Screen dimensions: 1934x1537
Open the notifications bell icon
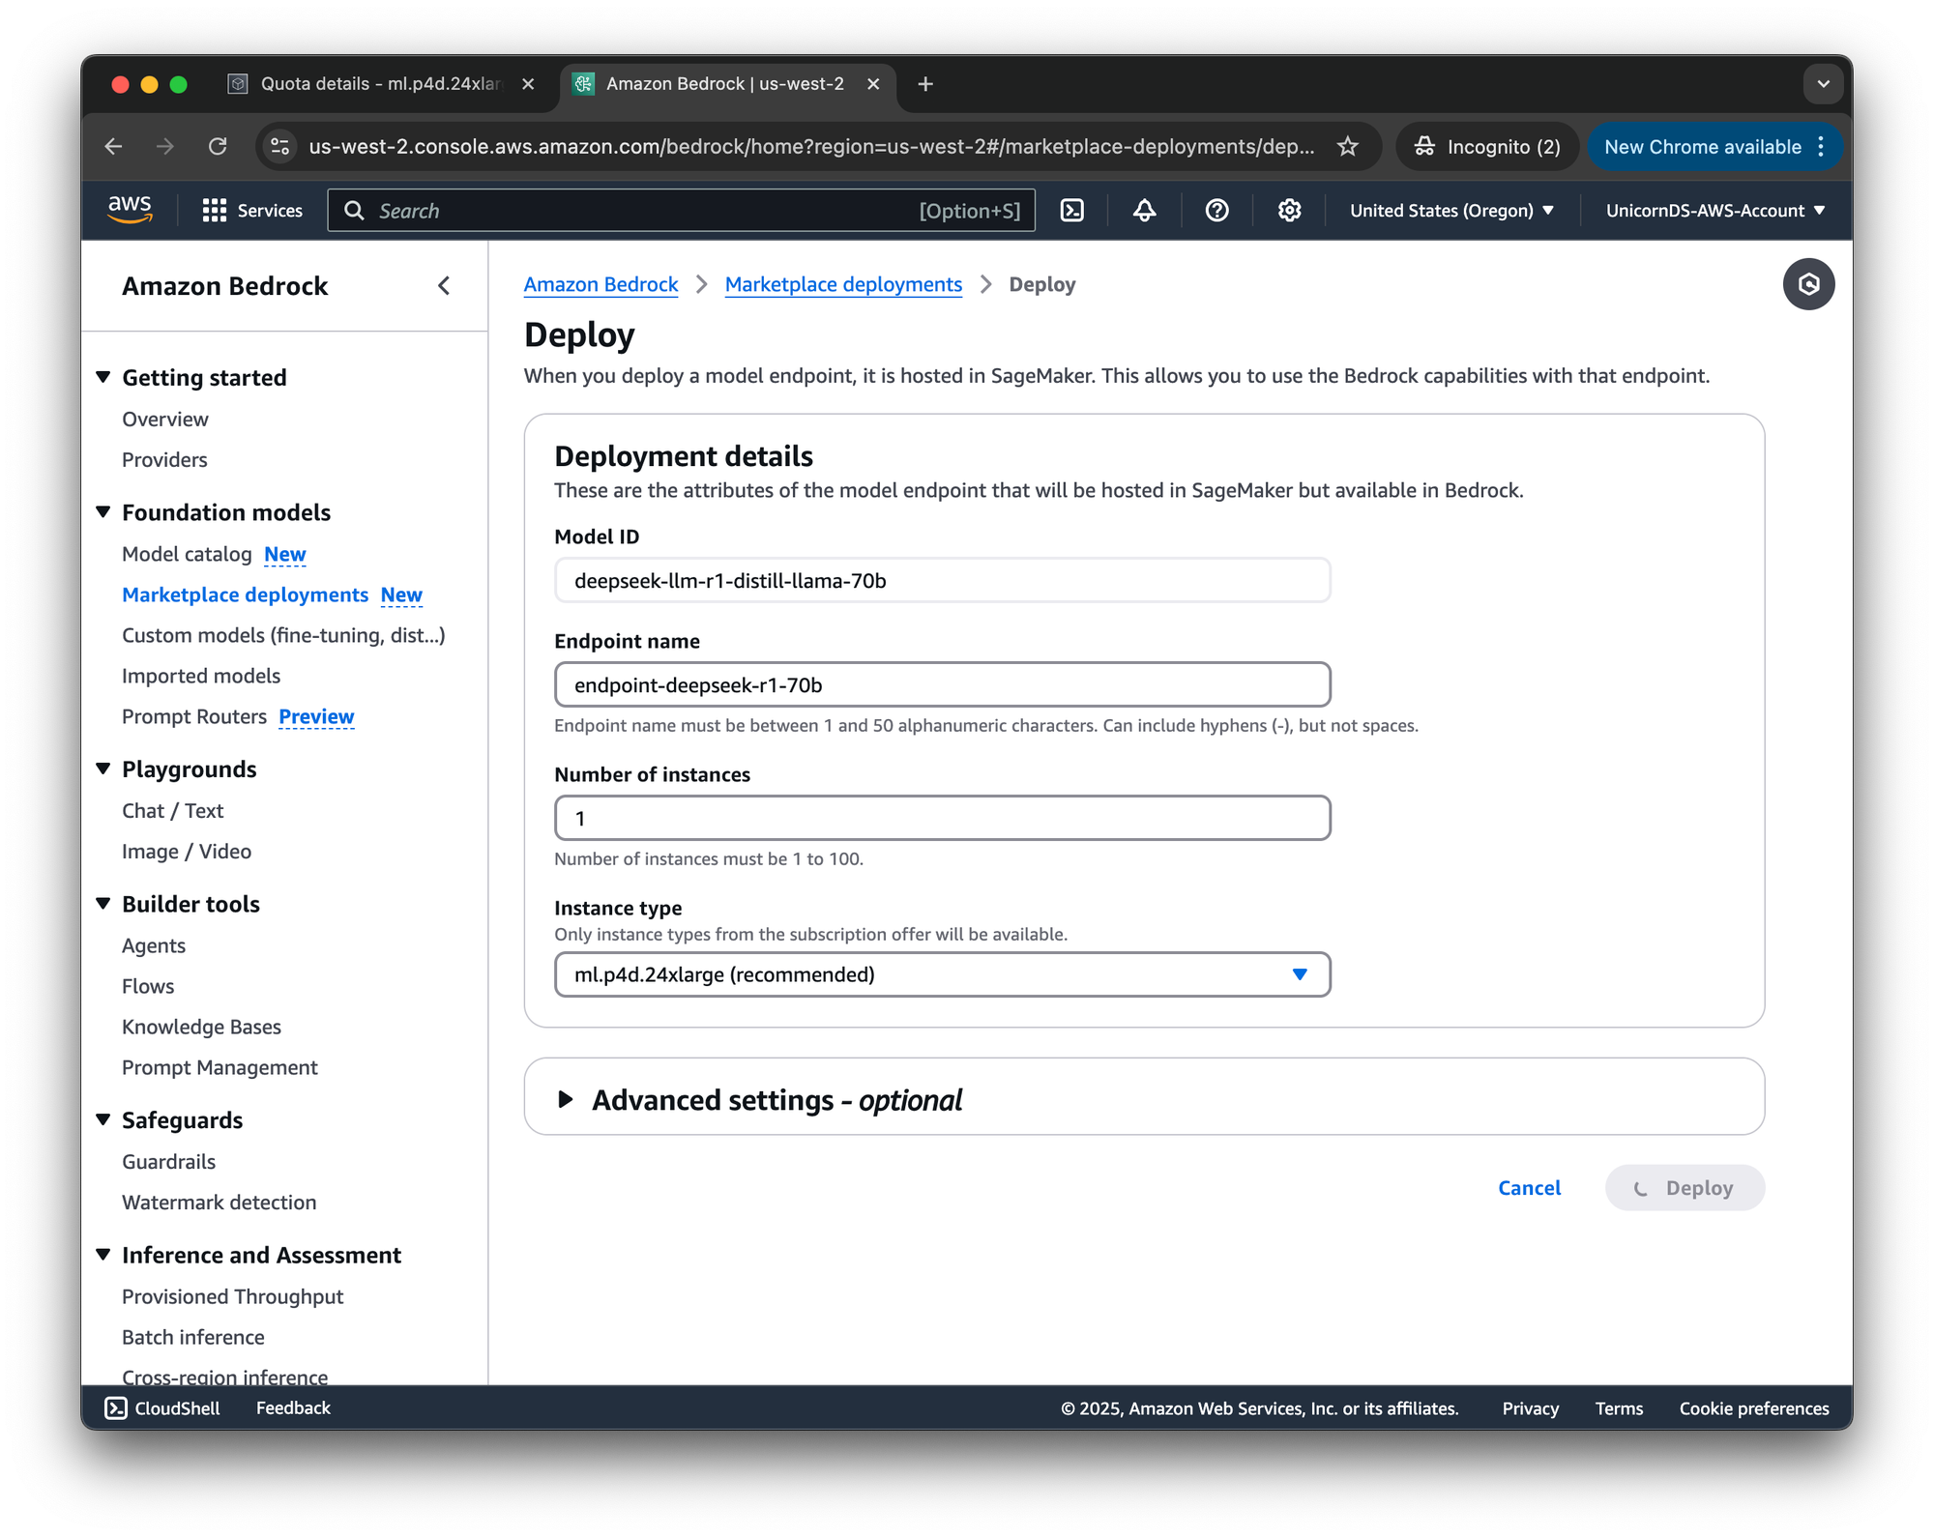click(x=1144, y=210)
